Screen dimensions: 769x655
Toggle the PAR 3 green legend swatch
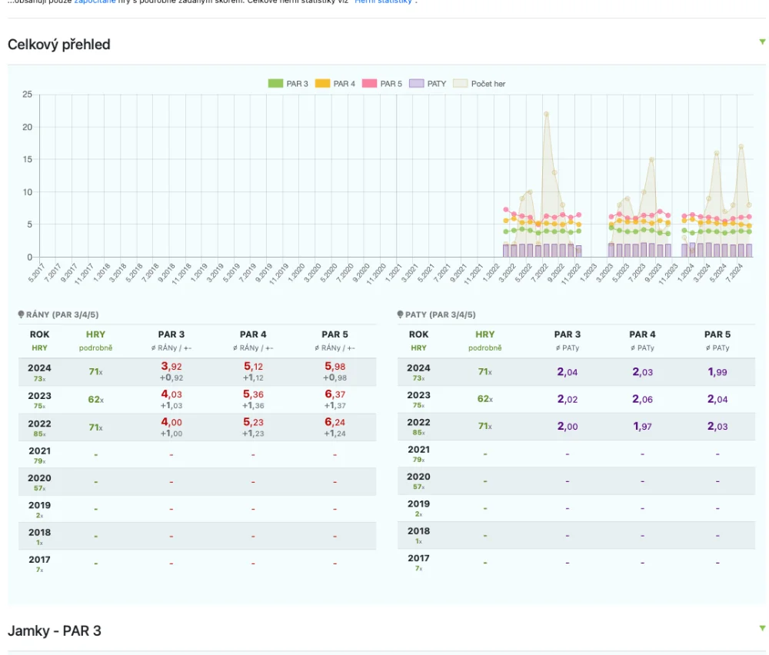click(x=275, y=84)
